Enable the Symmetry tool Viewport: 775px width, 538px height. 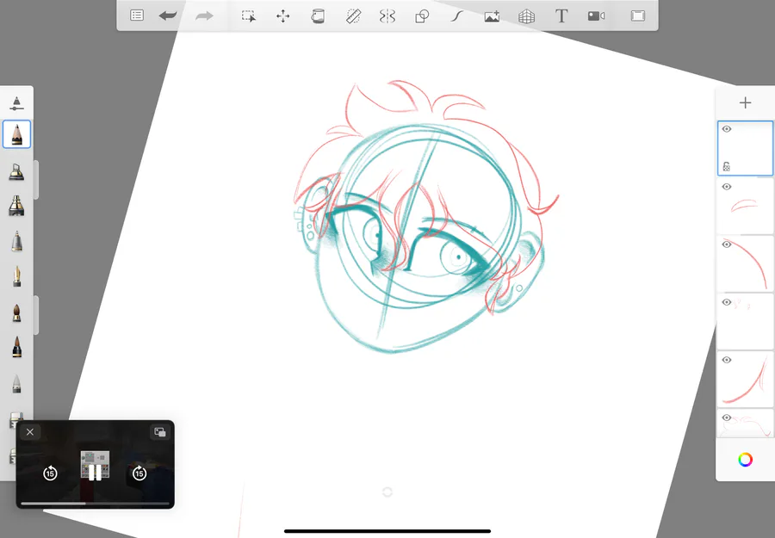[x=387, y=16]
